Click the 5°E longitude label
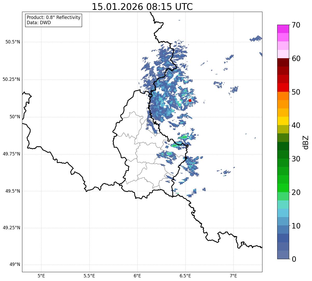This screenshot has width=312, height=281. (41, 276)
